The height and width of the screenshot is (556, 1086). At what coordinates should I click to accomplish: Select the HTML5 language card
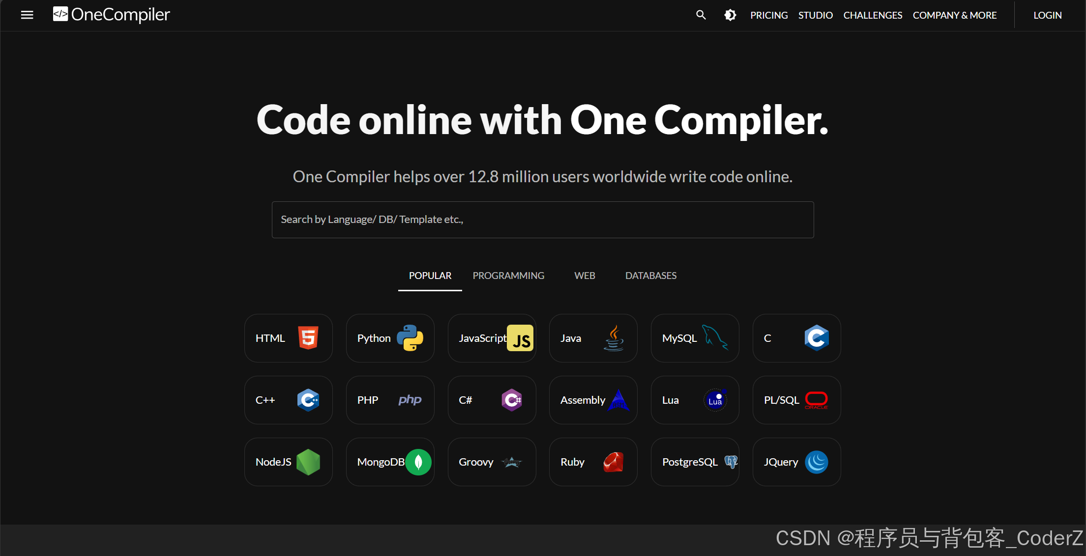(x=288, y=338)
